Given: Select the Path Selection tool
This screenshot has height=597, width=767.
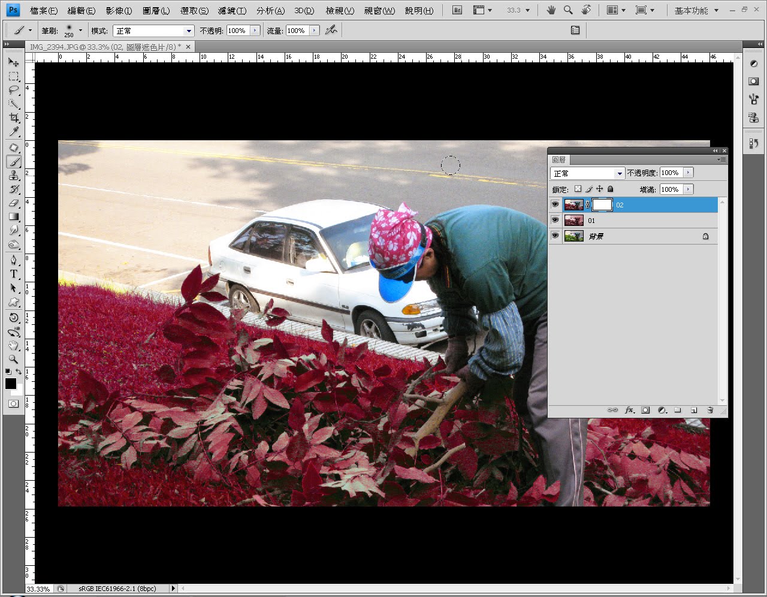Looking at the screenshot, I should click(14, 288).
